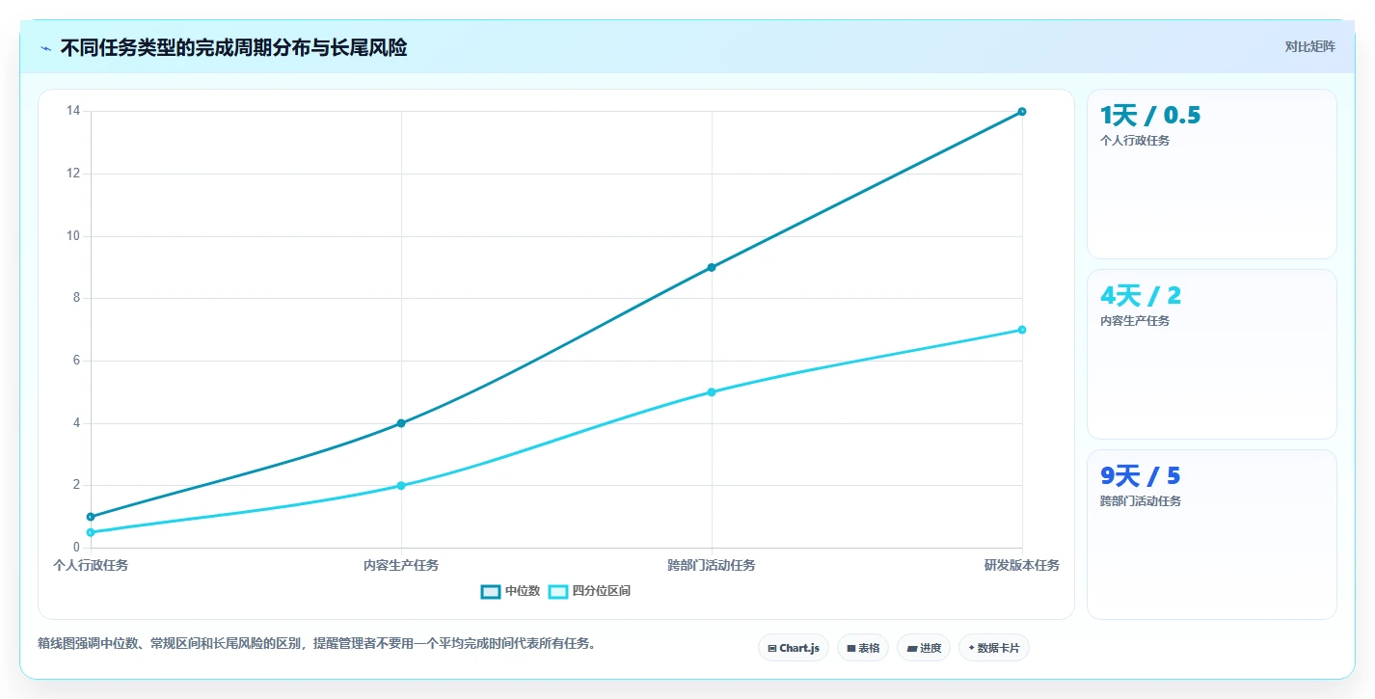Toggle the 四分位区间 legend item

(x=589, y=591)
